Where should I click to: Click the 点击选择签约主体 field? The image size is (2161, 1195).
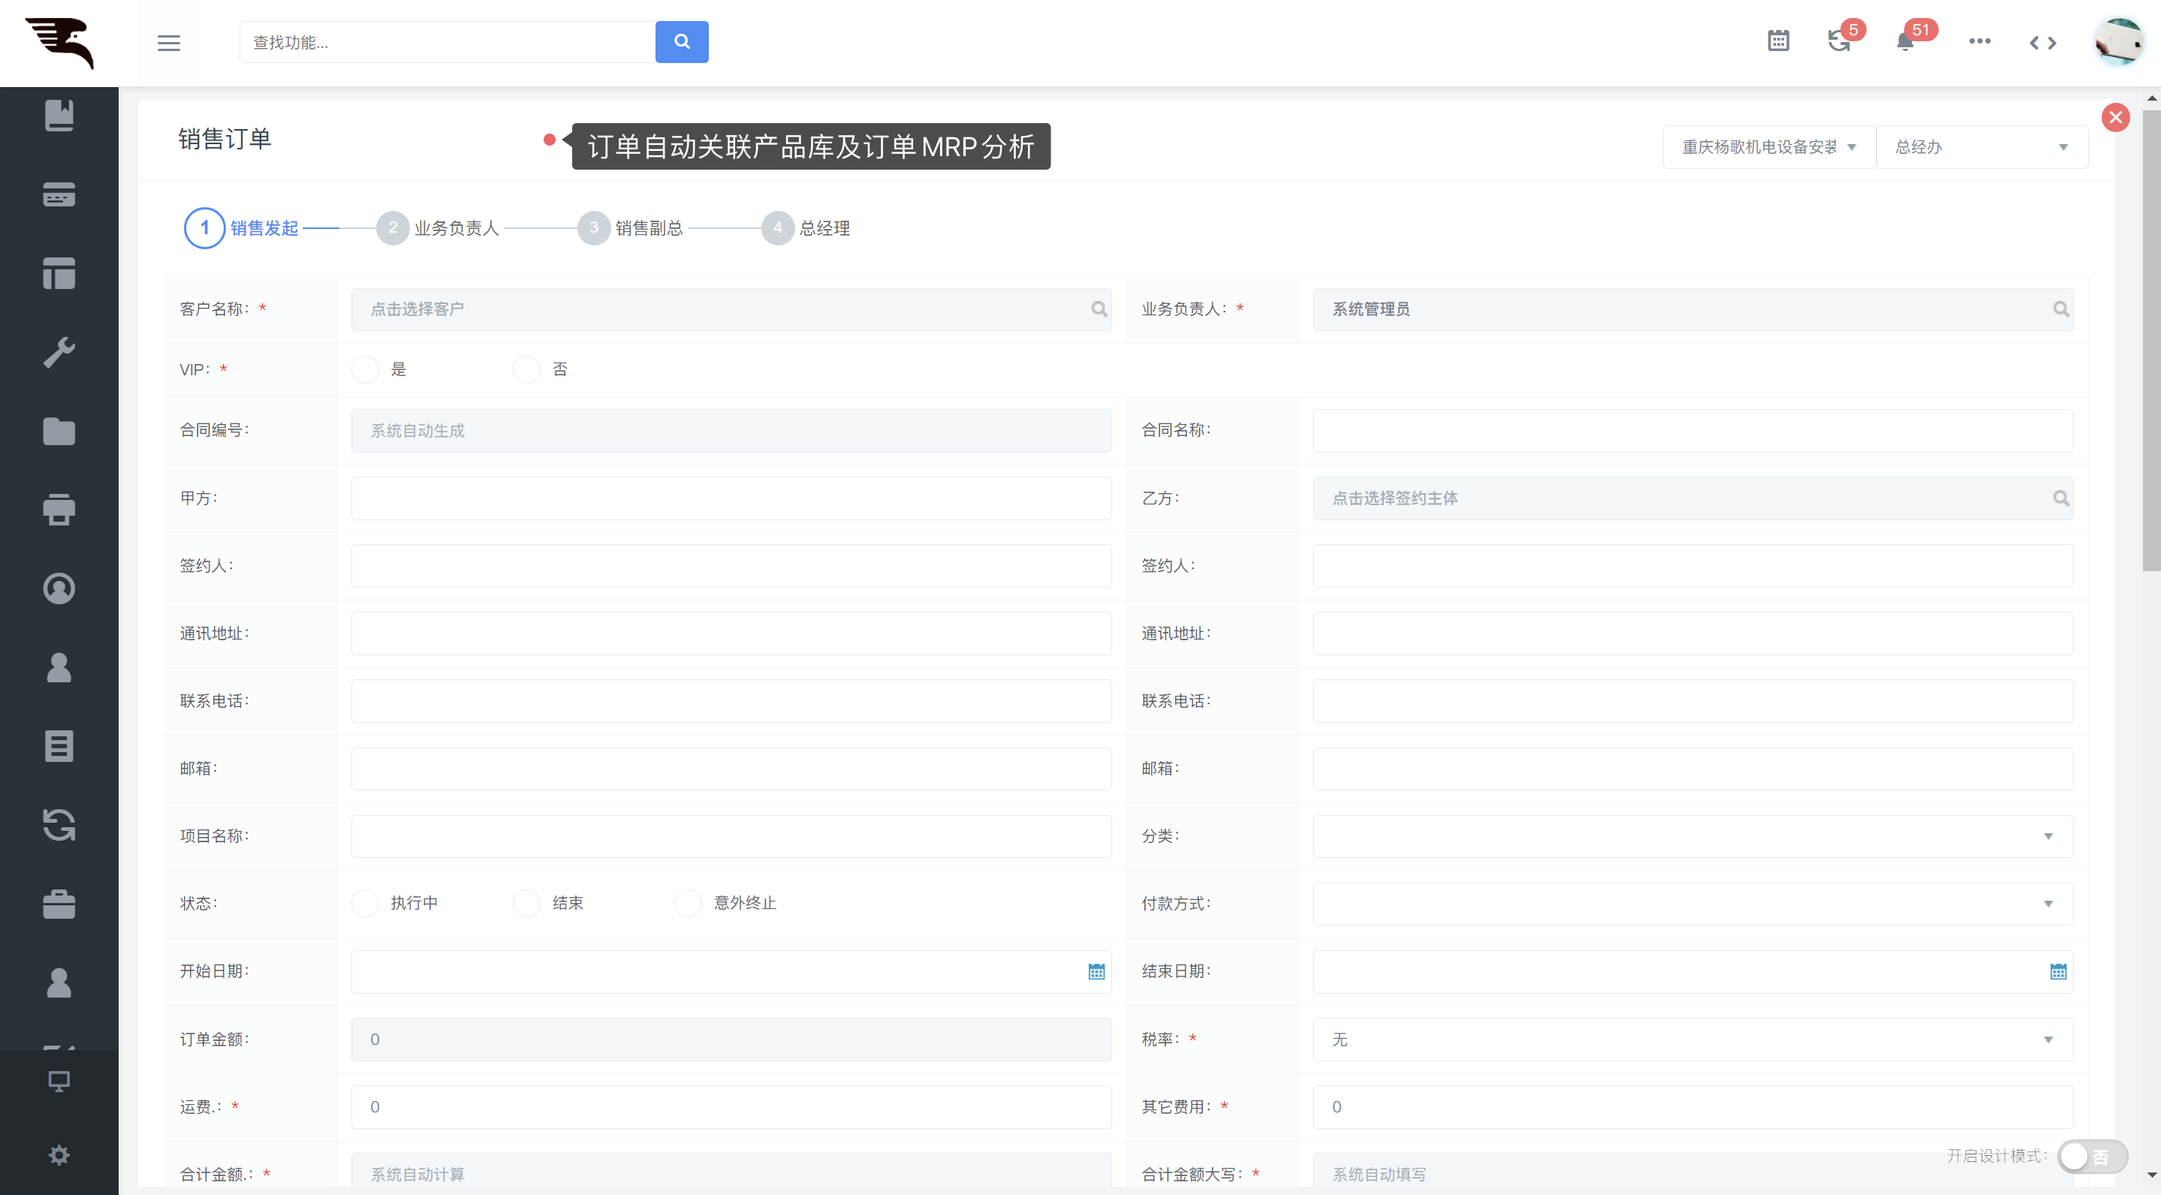point(1691,498)
